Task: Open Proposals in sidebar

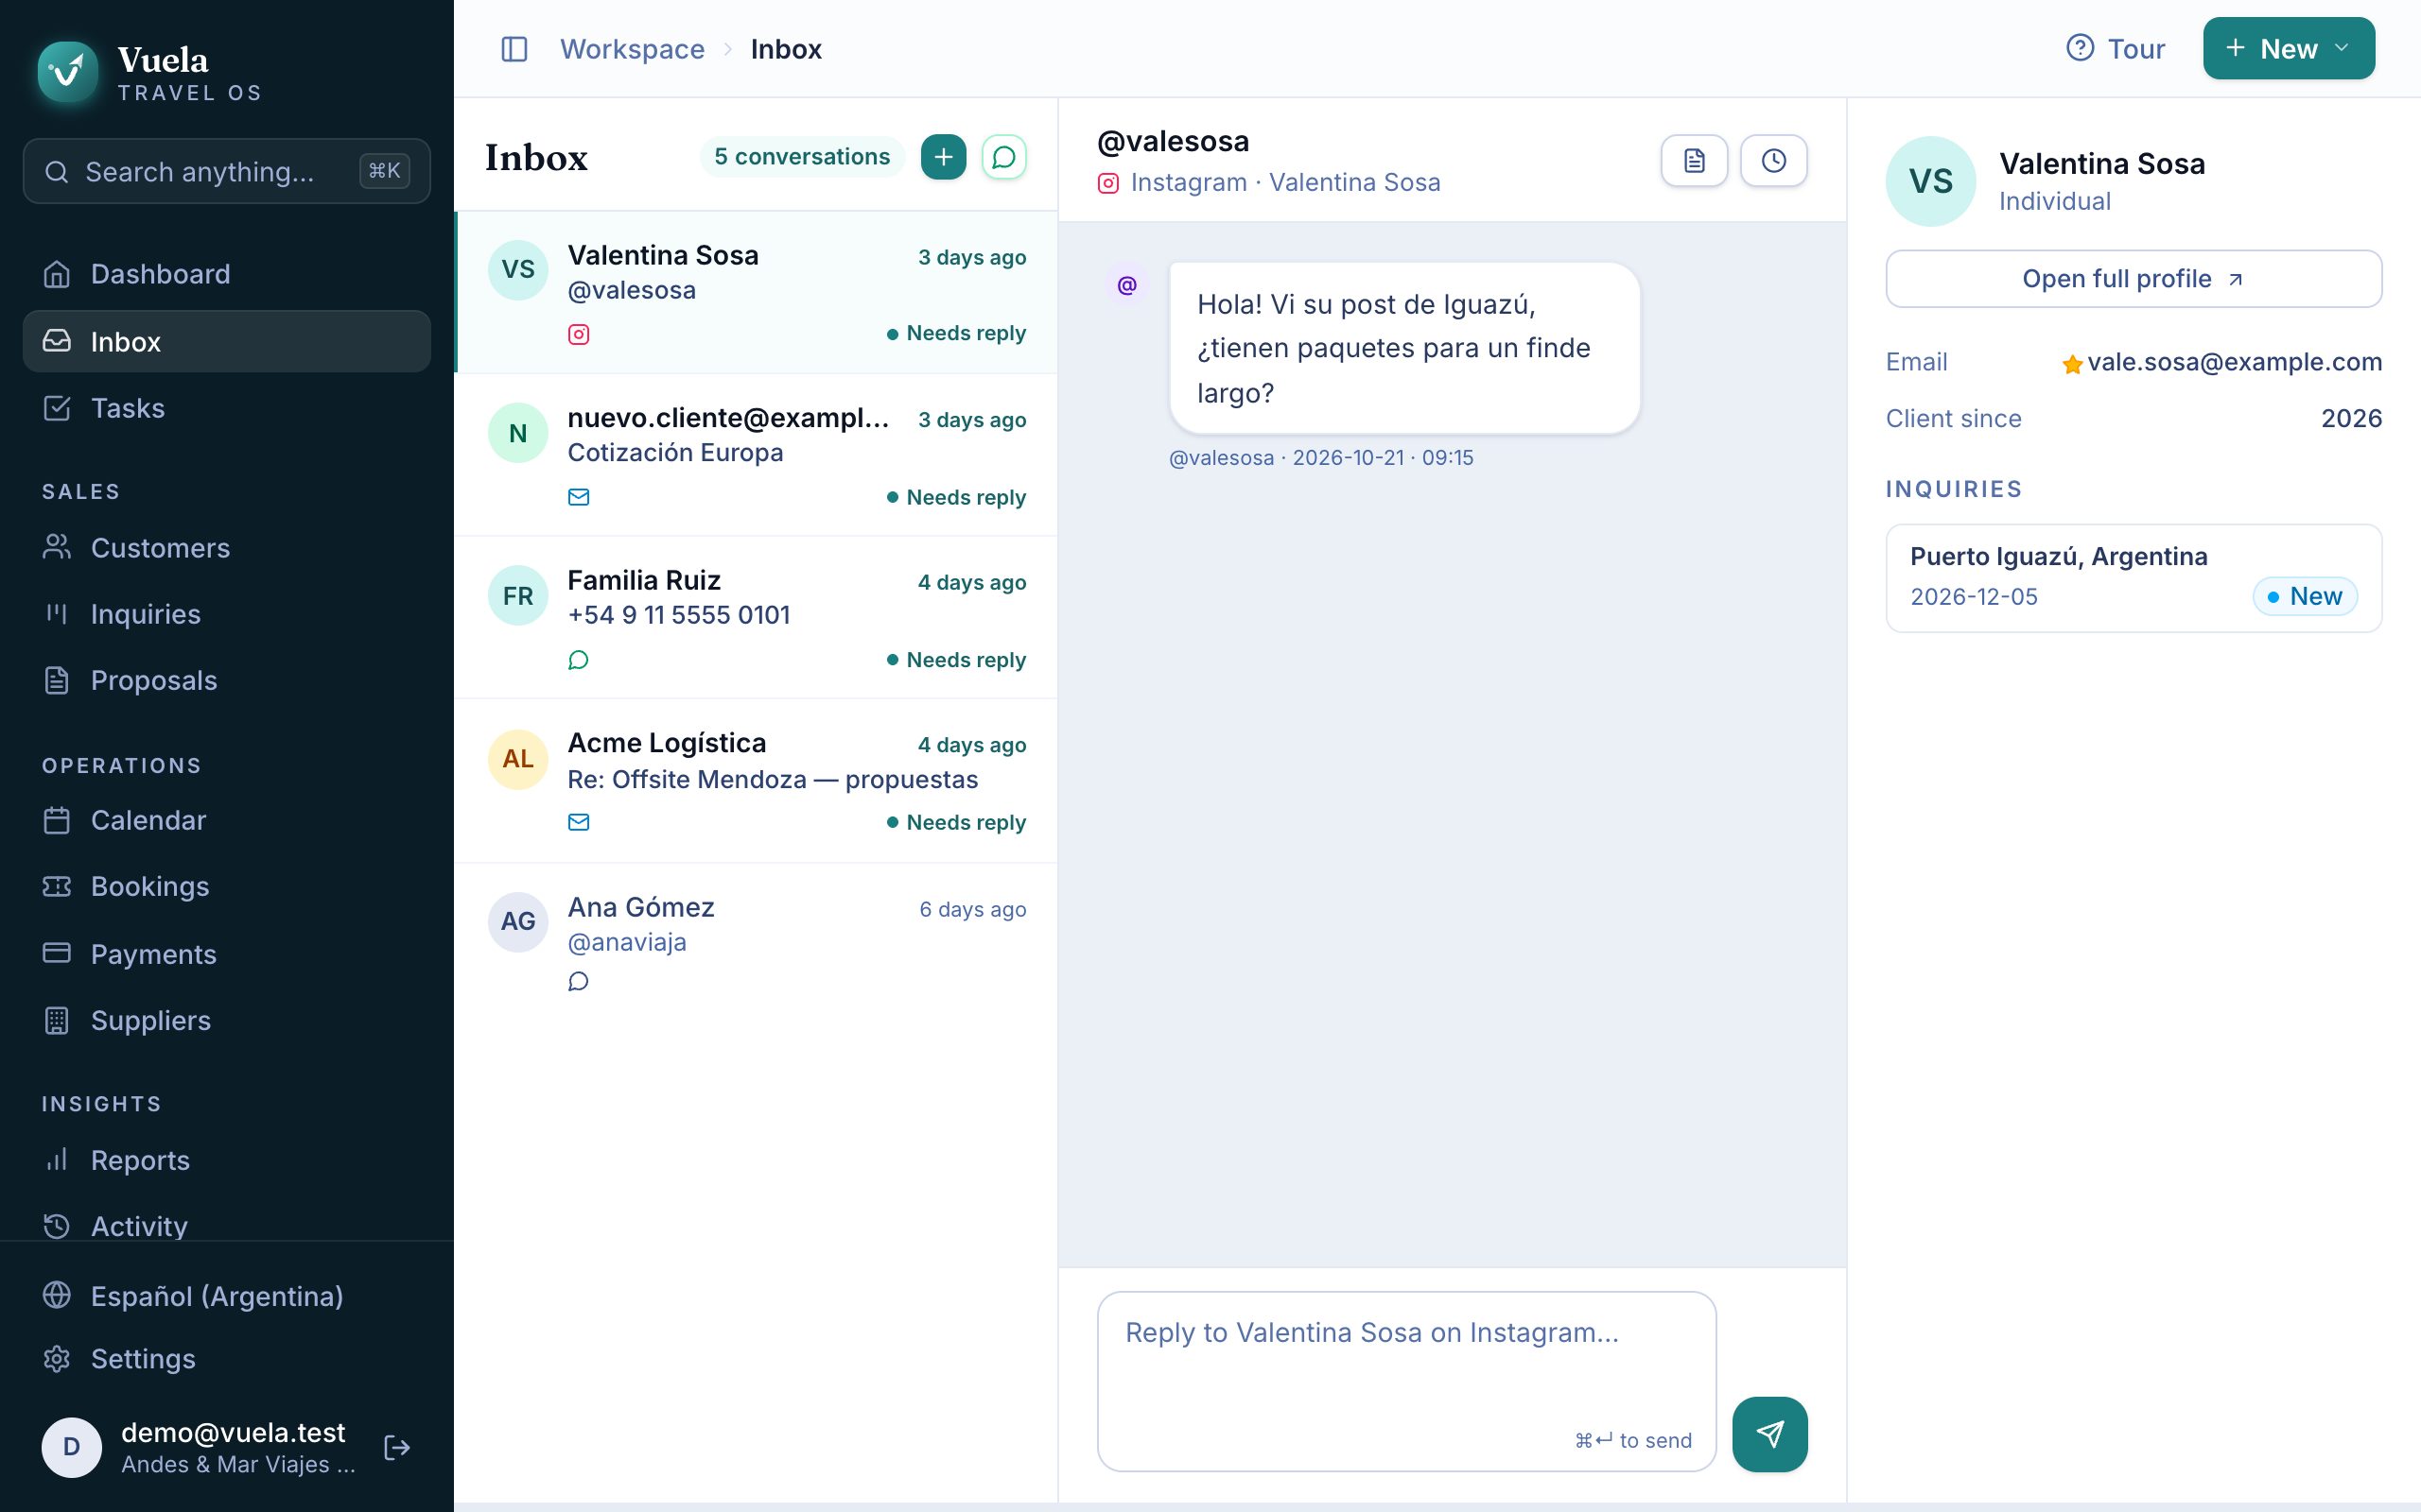Action: coord(227,680)
